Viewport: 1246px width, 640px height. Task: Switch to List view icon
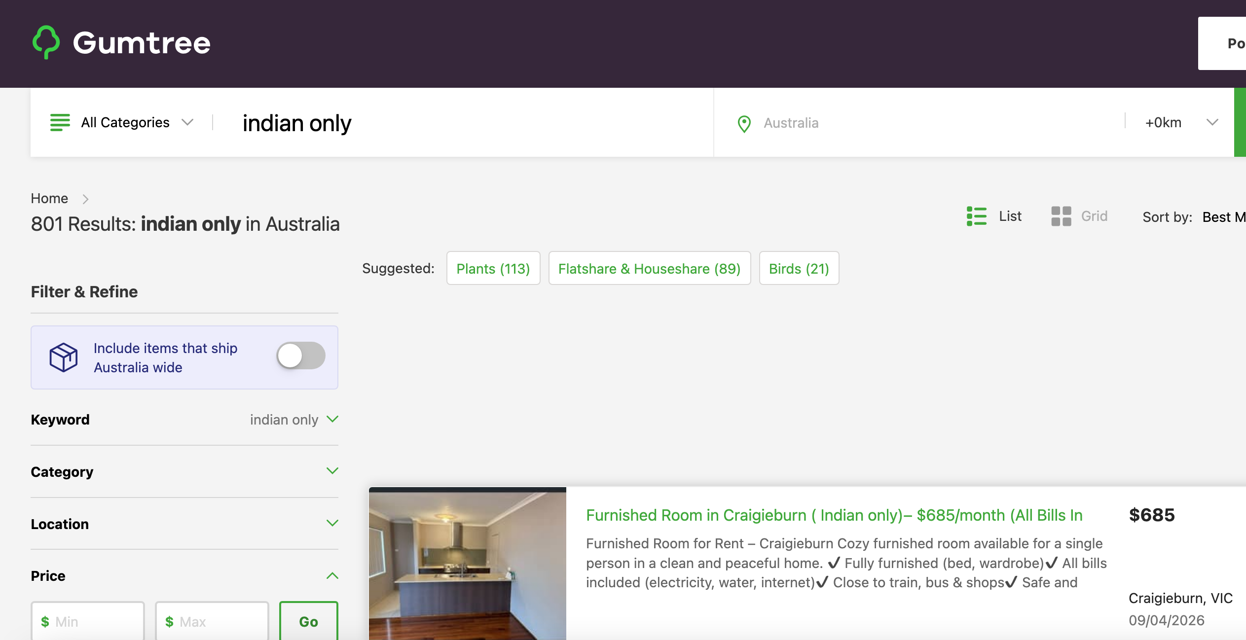pos(976,216)
